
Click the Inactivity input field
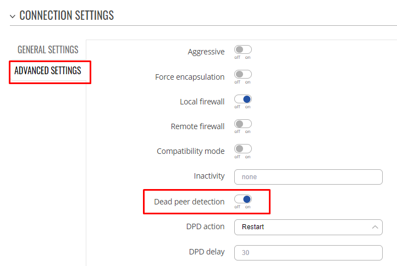point(308,177)
